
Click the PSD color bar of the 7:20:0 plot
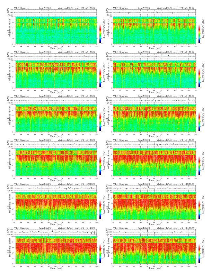coord(100,77)
